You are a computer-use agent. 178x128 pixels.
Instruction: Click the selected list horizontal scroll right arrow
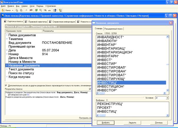pyautogui.click(x=167, y=115)
